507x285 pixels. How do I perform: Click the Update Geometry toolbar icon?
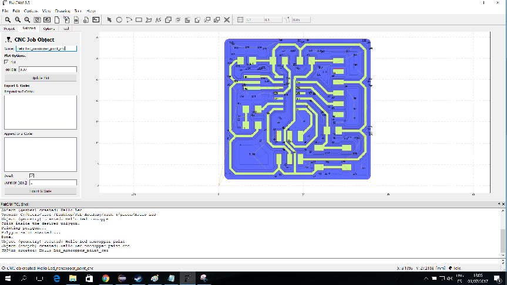[x=76, y=20]
